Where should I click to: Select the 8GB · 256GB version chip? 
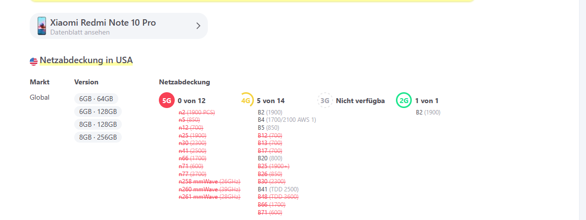click(98, 137)
